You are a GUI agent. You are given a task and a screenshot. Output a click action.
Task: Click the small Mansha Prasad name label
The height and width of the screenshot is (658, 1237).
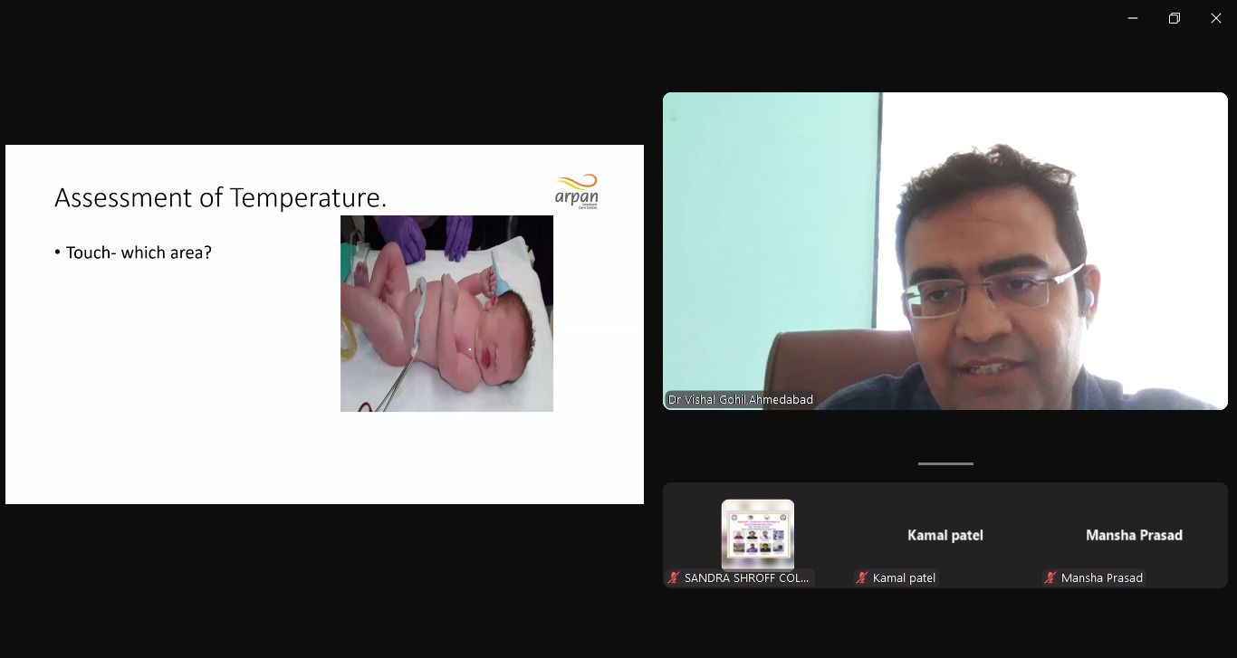(x=1101, y=577)
